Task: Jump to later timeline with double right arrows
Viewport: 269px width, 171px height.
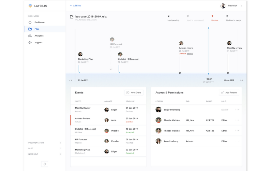Action: click(242, 80)
